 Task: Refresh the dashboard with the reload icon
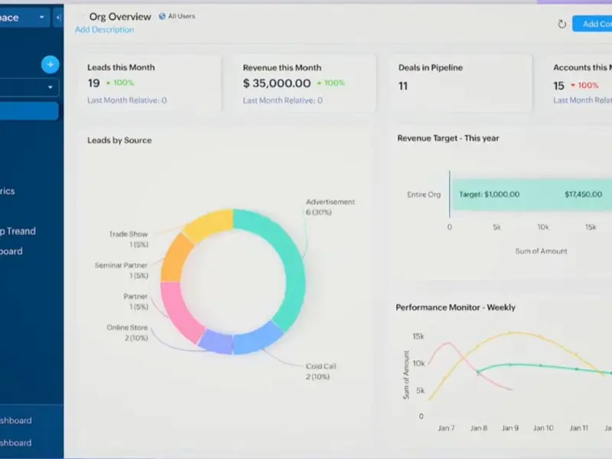[x=562, y=24]
